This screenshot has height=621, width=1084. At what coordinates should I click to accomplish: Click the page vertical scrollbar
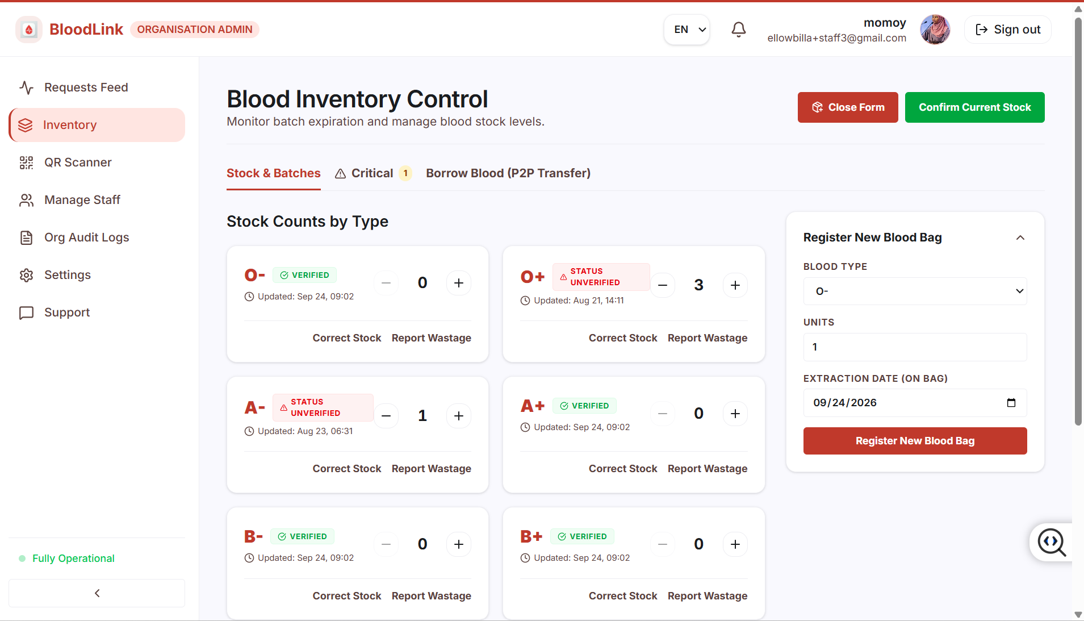click(x=1078, y=222)
